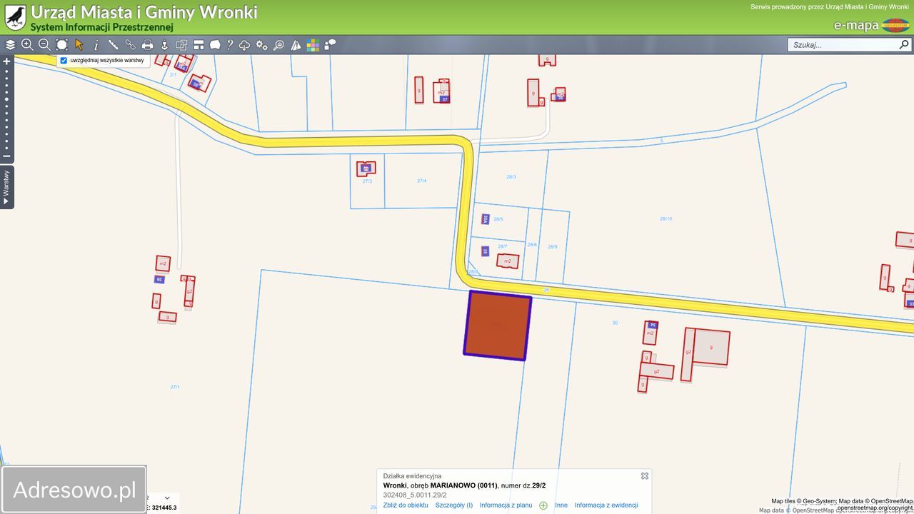Open 'Informacja z ewidencji' link
This screenshot has height=514, width=914.
coord(606,505)
